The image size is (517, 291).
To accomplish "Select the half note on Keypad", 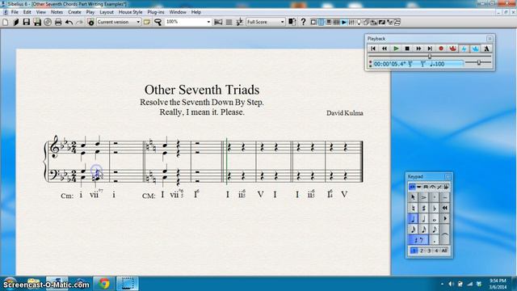I will click(x=423, y=218).
